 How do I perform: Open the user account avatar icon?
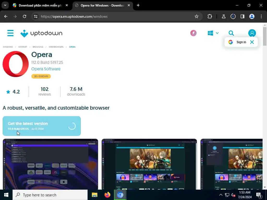pyautogui.click(x=252, y=33)
